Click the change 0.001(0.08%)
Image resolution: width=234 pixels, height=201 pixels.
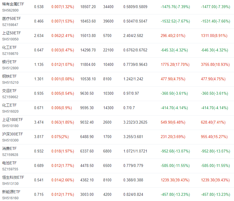[x=63, y=79]
